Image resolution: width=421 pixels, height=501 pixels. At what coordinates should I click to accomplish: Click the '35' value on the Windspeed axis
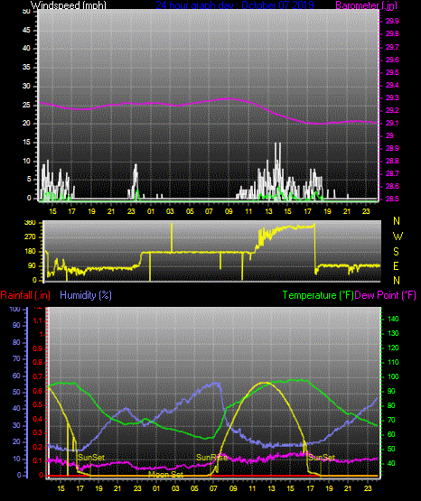coord(26,68)
